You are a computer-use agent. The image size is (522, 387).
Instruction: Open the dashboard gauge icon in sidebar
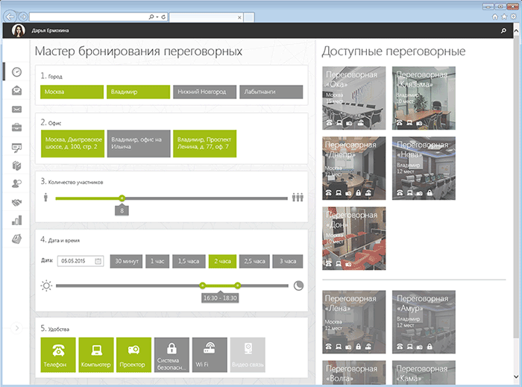pos(16,72)
